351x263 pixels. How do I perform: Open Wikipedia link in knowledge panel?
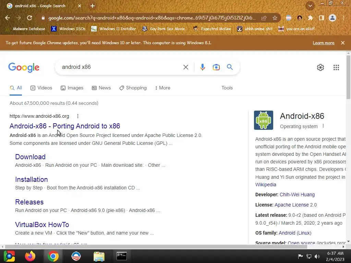pos(266,185)
